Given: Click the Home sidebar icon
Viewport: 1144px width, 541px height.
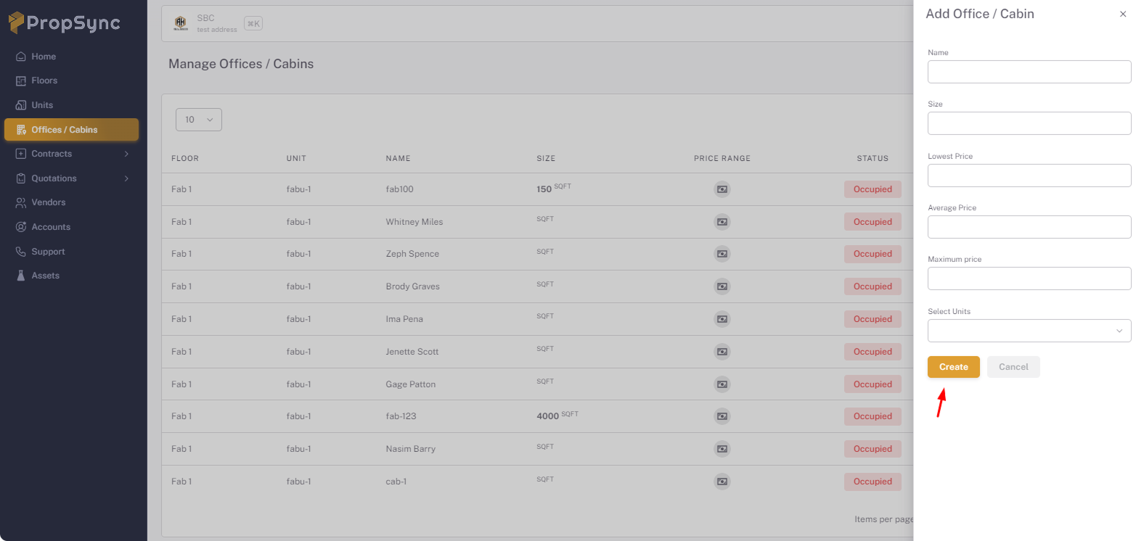Looking at the screenshot, I should (21, 57).
